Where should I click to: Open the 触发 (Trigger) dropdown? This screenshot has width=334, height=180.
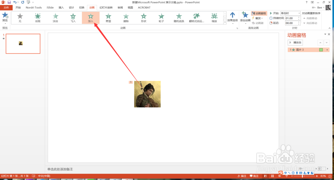click(257, 18)
